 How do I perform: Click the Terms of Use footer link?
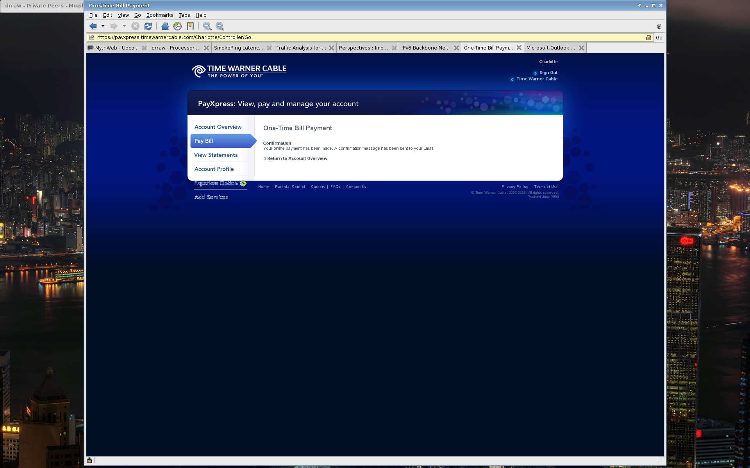point(546,187)
